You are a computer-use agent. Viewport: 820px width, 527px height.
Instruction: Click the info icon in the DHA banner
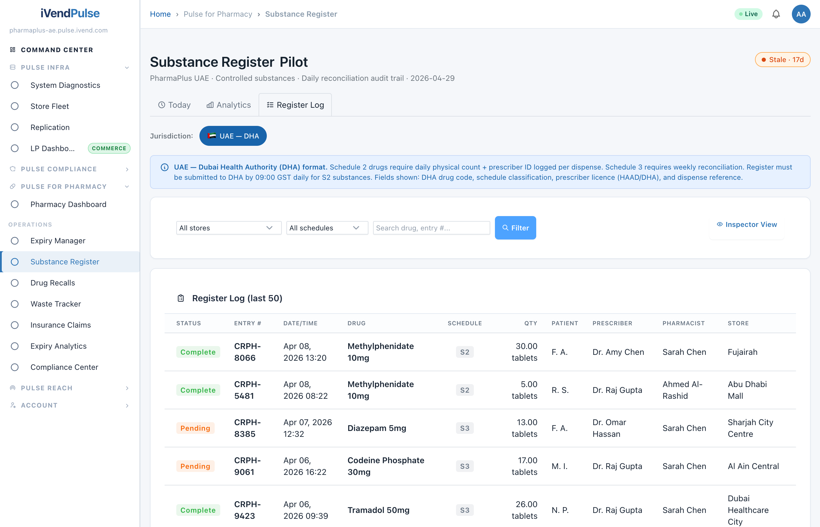165,167
